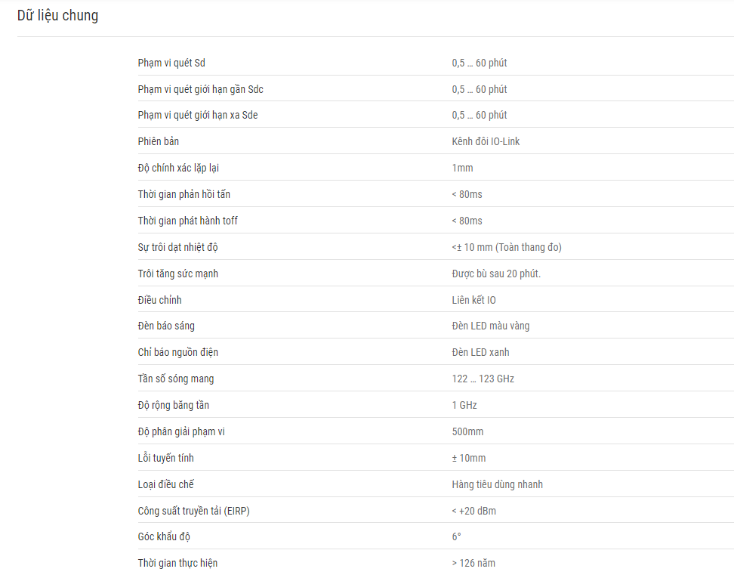Screen dimensions: 734x575
Task: Click the 'Chỉ báo nguồn điện' label
Action: 178,352
